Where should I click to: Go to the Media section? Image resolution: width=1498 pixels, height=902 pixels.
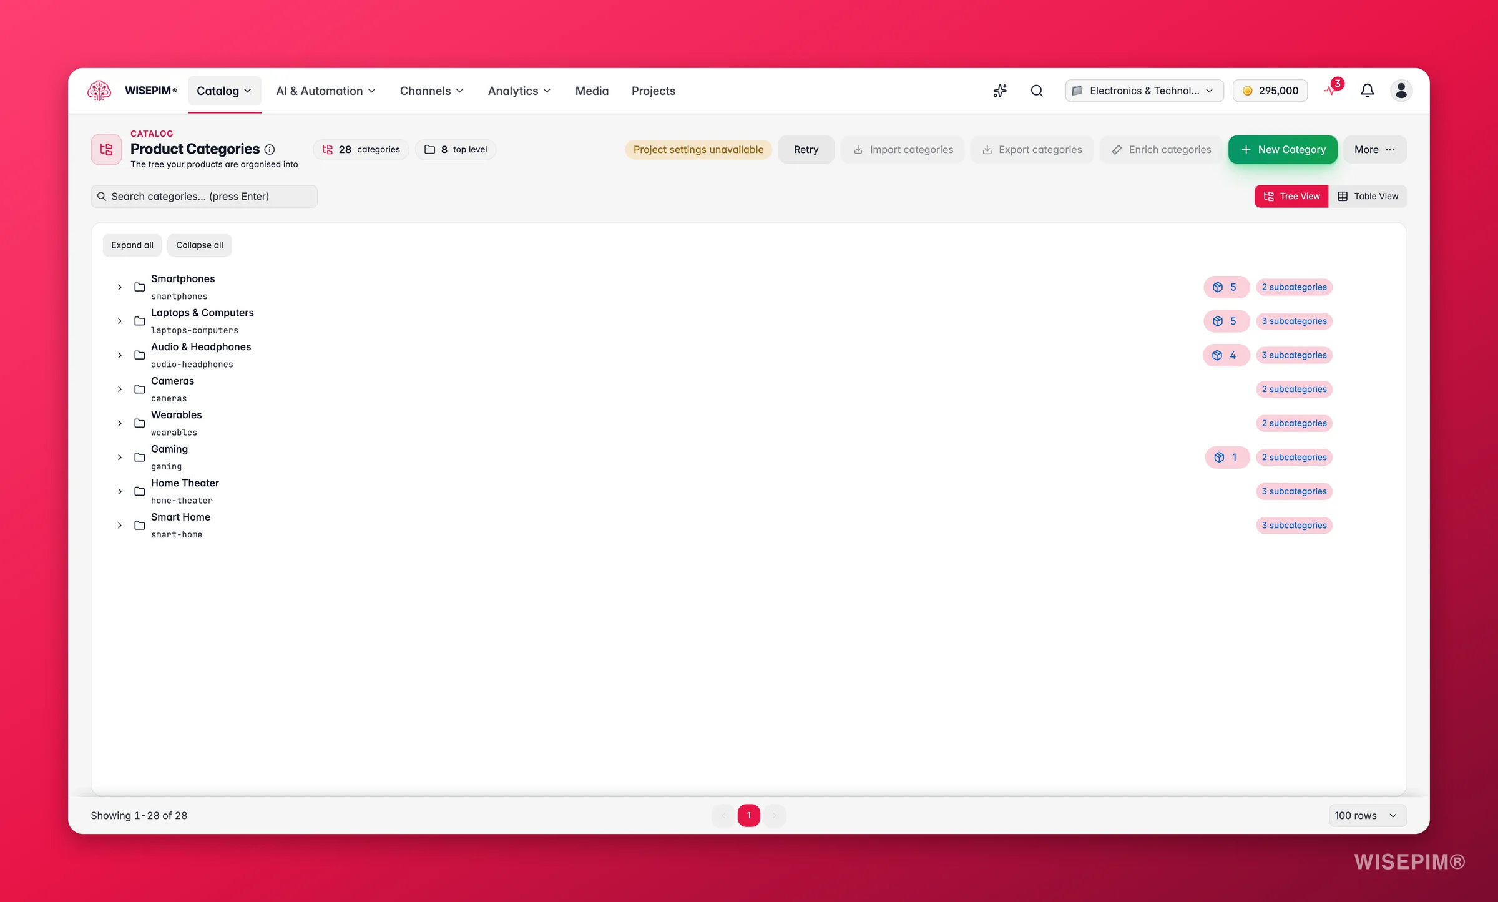(x=592, y=91)
